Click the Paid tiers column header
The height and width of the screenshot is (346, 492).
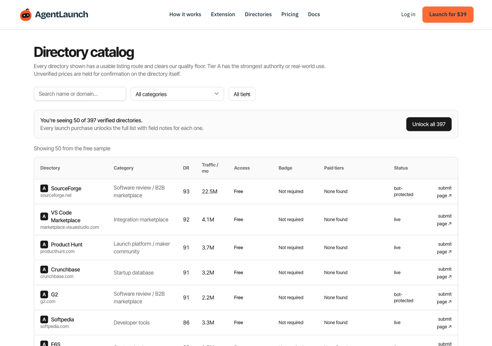(334, 168)
